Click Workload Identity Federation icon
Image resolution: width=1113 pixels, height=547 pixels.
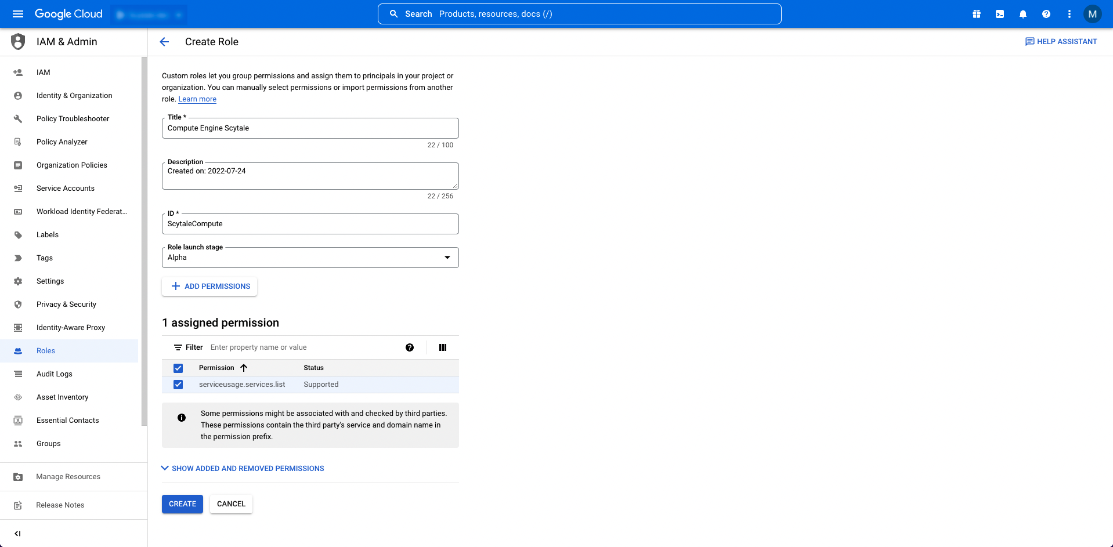tap(18, 212)
